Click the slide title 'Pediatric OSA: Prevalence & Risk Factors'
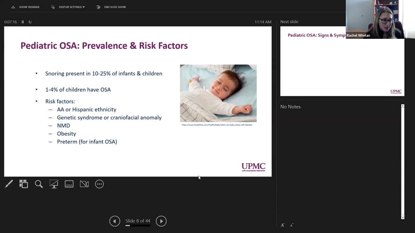The height and width of the screenshot is (233, 415). 104,46
